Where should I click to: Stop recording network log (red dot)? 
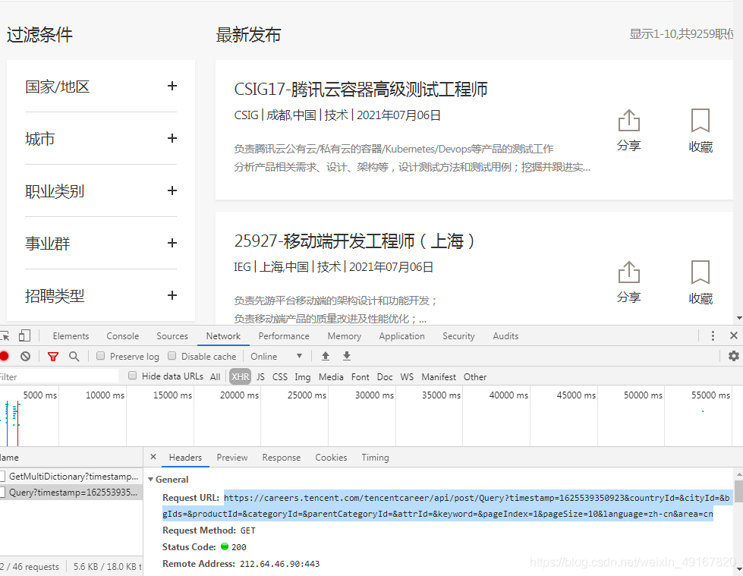pyautogui.click(x=5, y=356)
